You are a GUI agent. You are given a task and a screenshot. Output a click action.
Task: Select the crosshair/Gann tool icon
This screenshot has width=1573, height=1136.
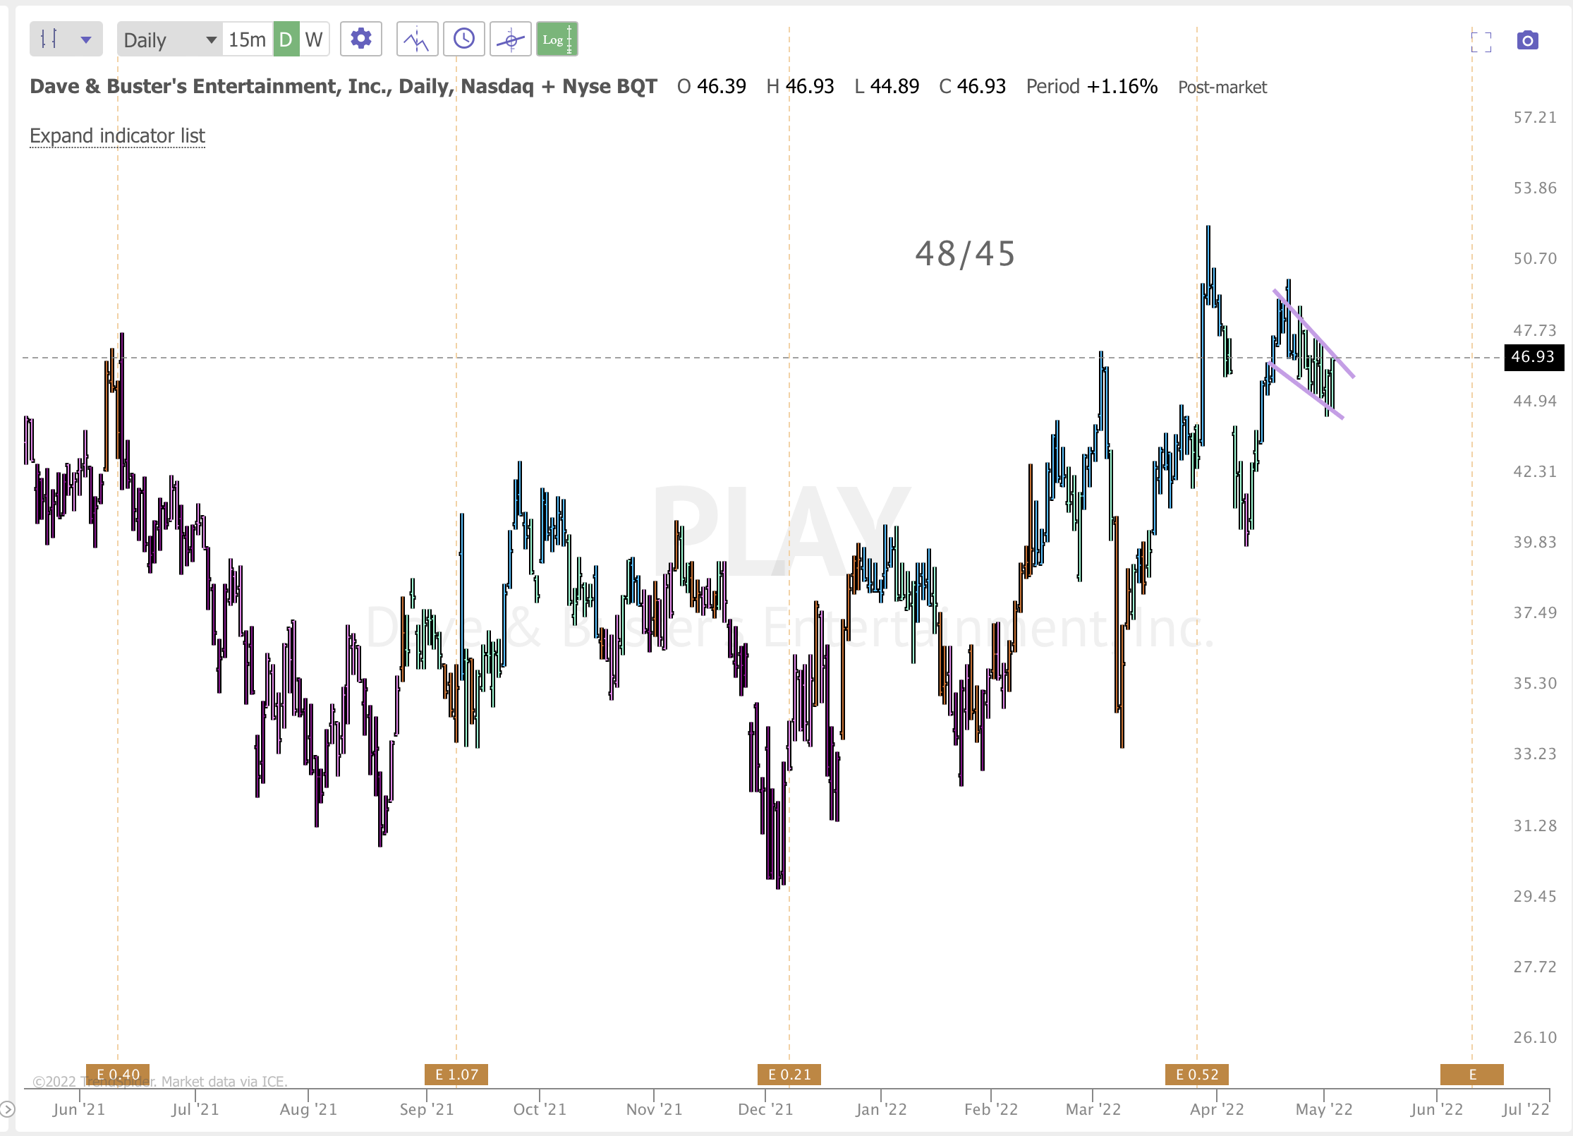pos(511,39)
